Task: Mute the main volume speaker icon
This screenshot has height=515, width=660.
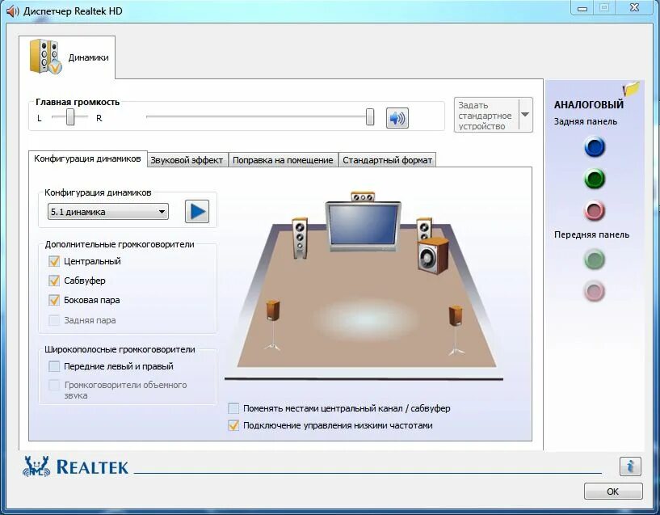Action: (x=397, y=118)
